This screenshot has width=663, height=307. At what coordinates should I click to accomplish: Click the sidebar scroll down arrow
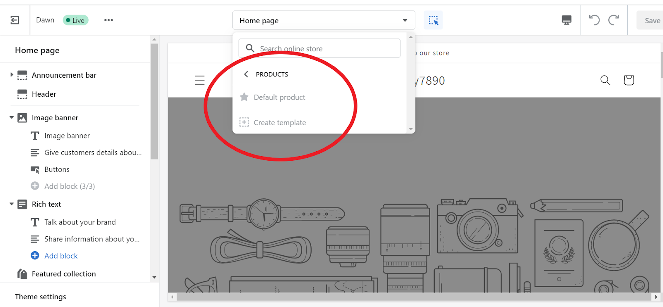pos(154,277)
